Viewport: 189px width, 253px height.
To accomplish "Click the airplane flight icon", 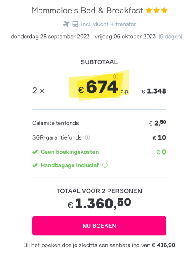I will pyautogui.click(x=66, y=24).
